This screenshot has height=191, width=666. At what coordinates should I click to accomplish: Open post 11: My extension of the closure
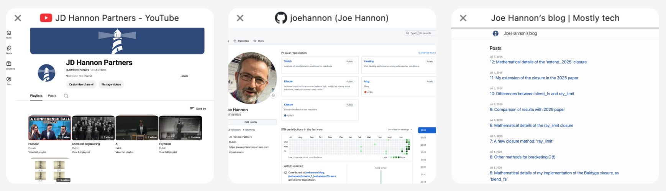(534, 78)
